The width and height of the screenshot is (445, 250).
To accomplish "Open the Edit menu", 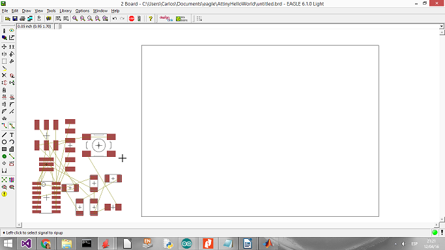I will (x=15, y=11).
